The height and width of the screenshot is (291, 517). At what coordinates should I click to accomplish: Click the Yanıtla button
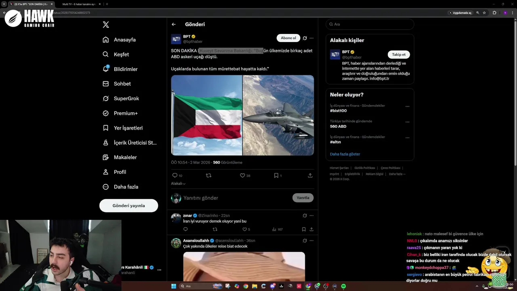(x=303, y=198)
